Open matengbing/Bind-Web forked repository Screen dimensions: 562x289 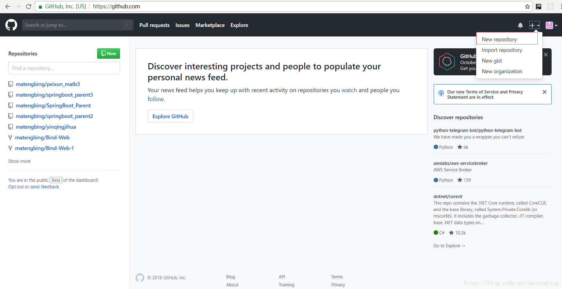point(42,138)
